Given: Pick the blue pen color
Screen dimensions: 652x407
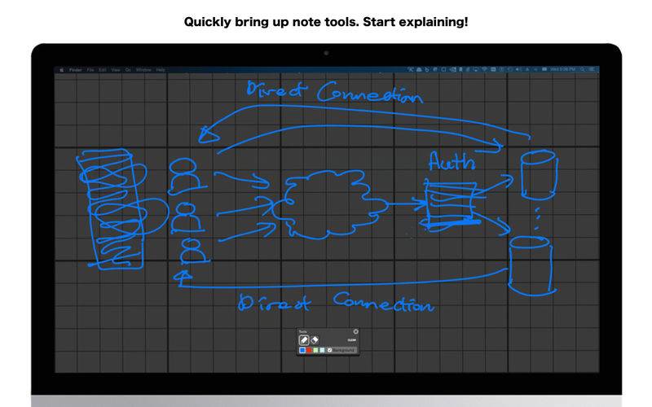Looking at the screenshot, I should pos(303,350).
